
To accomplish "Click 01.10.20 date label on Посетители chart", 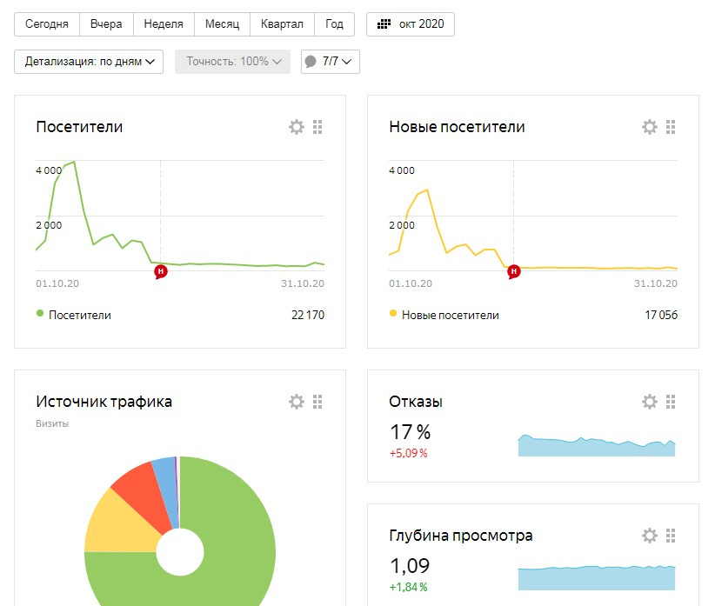I will [x=57, y=283].
